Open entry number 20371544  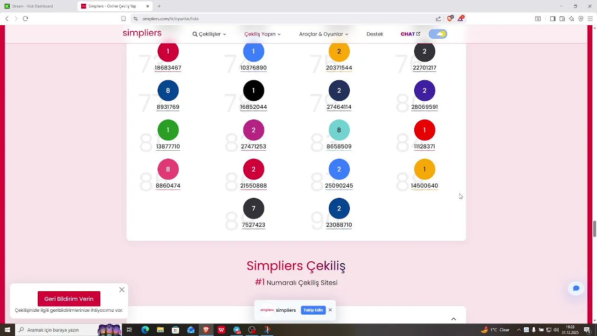pyautogui.click(x=339, y=68)
